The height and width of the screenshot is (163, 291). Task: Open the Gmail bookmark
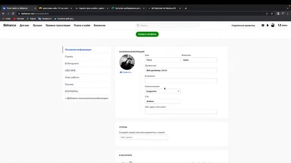pyautogui.click(x=6, y=19)
